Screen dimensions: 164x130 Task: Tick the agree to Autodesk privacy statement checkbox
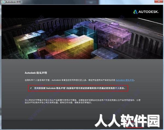coord(31,88)
